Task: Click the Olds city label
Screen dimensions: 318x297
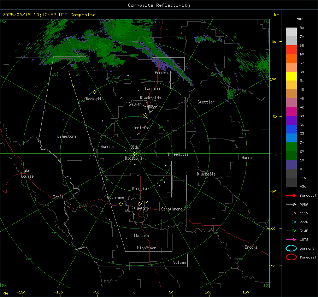Action: click(135, 147)
